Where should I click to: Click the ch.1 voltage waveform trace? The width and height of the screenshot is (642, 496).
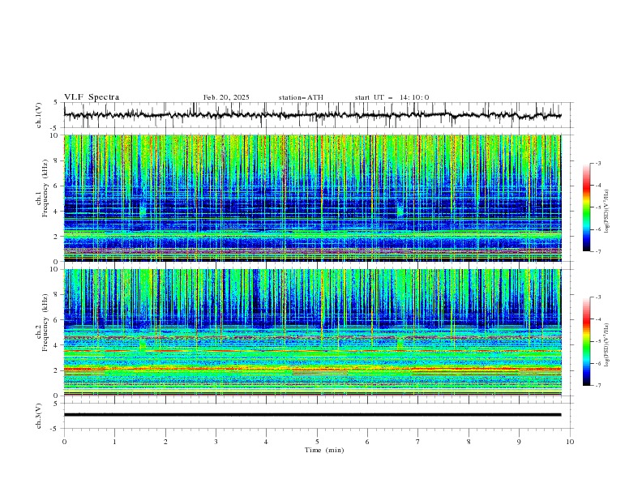click(312, 115)
